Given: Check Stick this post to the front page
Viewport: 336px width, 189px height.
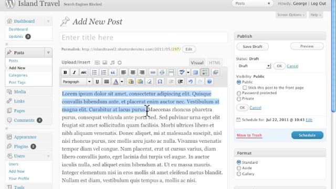Looking at the screenshot, I should click(x=245, y=88).
